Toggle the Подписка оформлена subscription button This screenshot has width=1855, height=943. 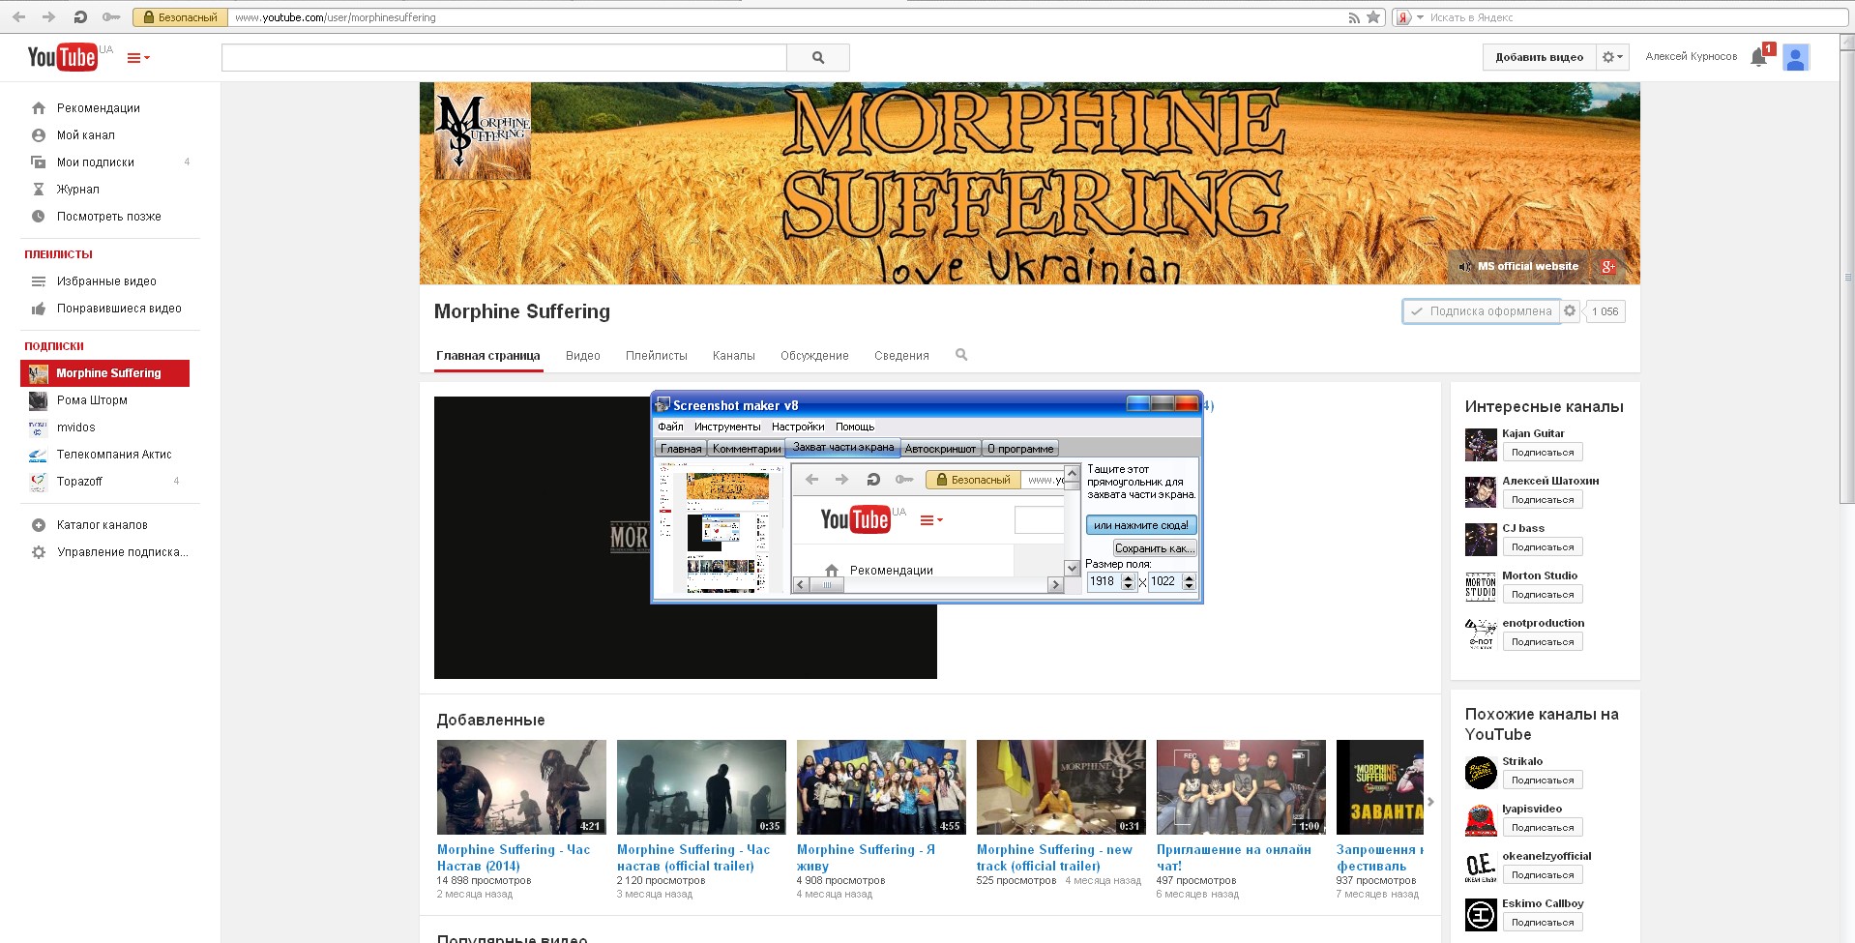1482,311
